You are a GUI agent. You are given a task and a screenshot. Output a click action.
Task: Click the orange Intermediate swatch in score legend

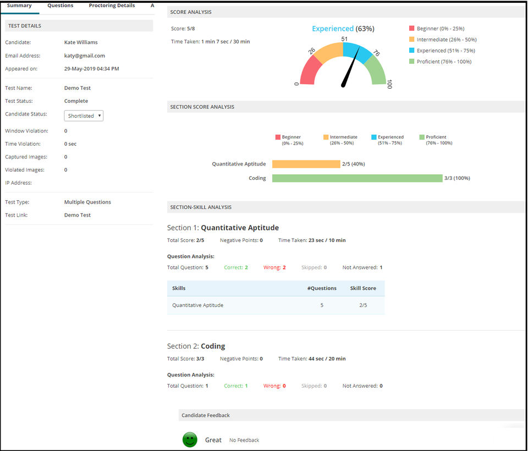tap(411, 40)
